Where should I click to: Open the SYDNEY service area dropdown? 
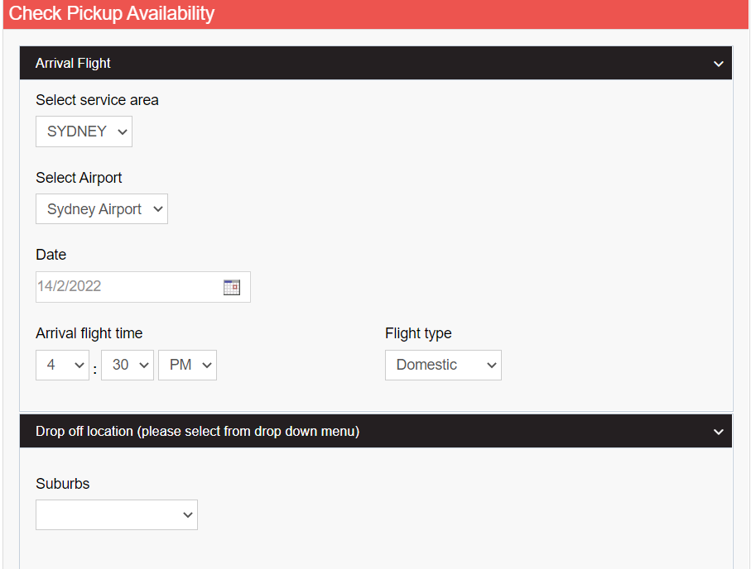point(84,131)
